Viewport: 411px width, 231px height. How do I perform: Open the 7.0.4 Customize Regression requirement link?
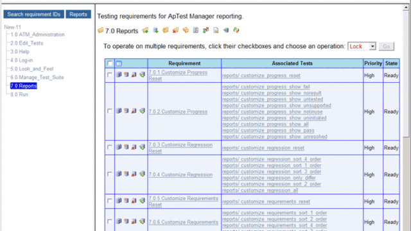(180, 175)
